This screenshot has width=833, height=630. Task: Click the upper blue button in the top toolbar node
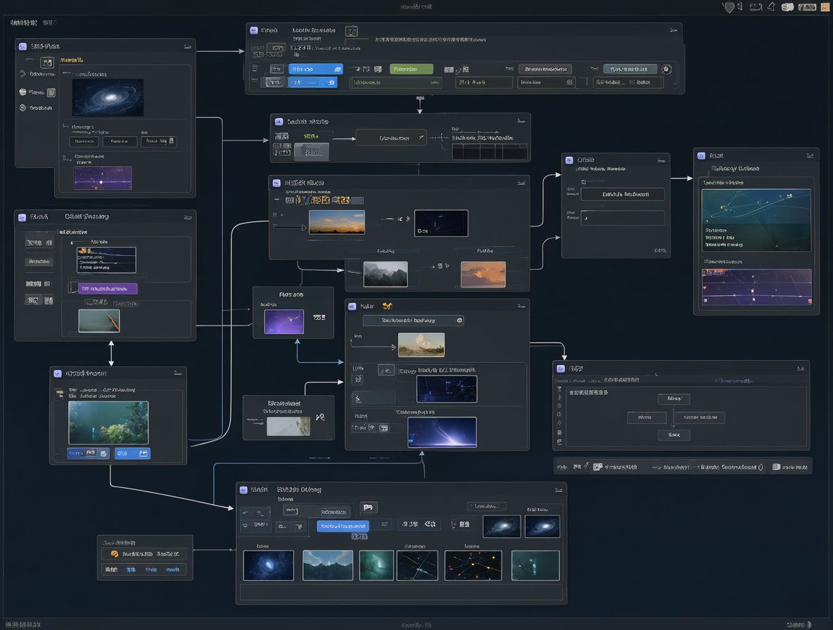pos(316,69)
